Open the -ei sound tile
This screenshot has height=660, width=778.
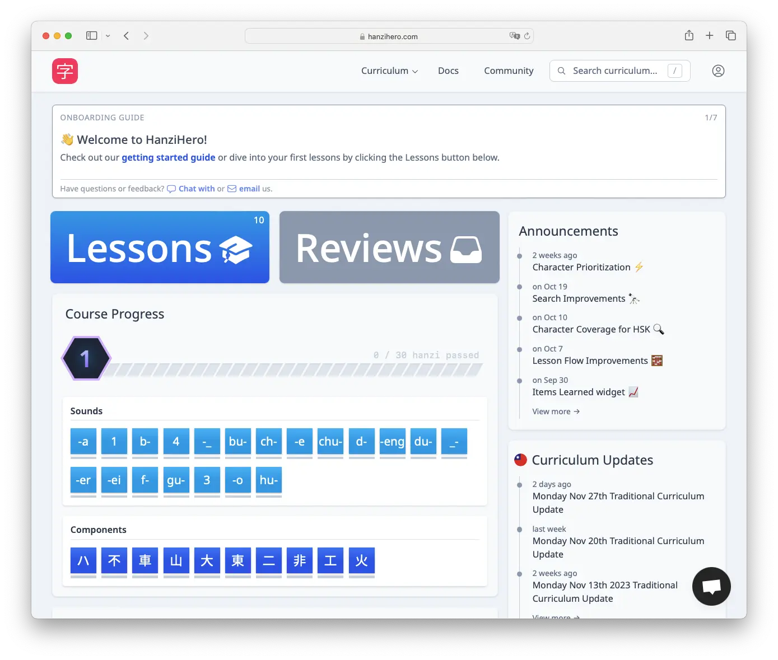pos(114,480)
